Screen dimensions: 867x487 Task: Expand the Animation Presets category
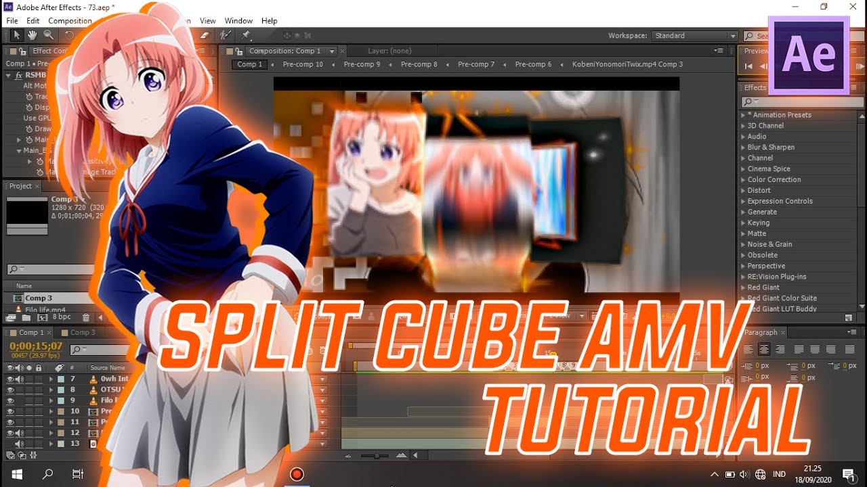(743, 115)
